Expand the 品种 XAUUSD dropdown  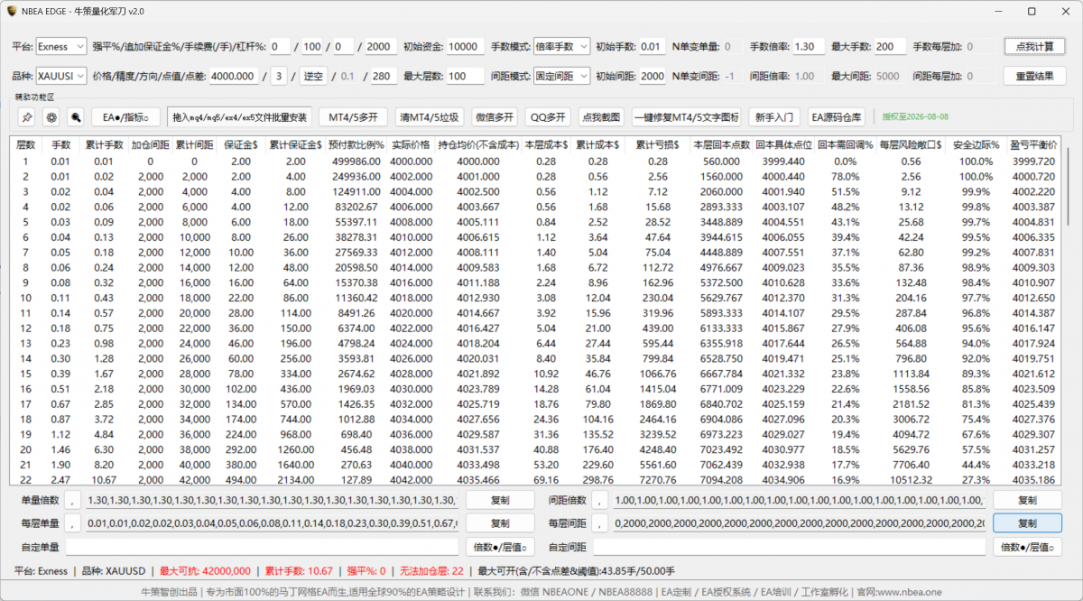(61, 76)
